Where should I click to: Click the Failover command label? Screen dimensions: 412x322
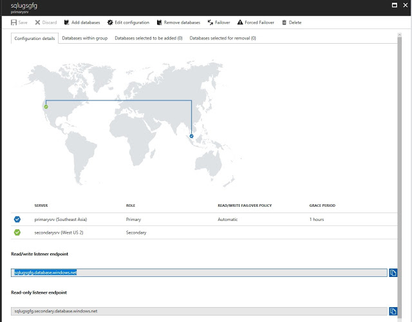[x=222, y=23]
